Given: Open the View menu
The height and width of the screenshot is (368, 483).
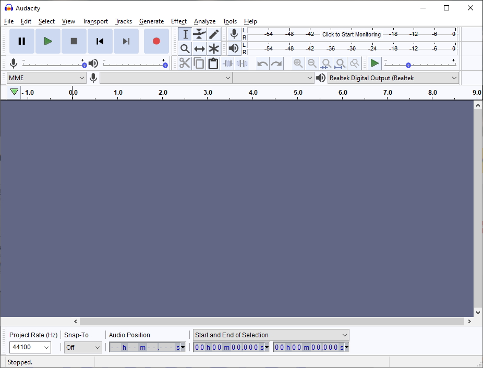Looking at the screenshot, I should pyautogui.click(x=68, y=21).
